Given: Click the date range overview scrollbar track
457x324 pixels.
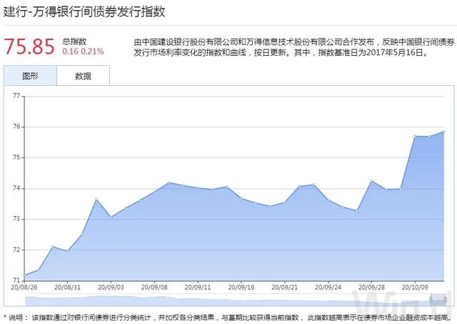Looking at the screenshot, I should pos(235,300).
